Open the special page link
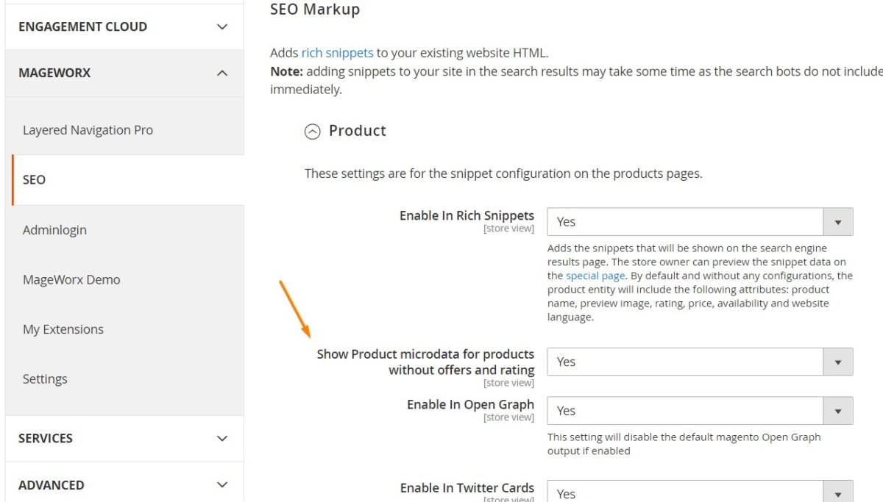 (x=595, y=276)
